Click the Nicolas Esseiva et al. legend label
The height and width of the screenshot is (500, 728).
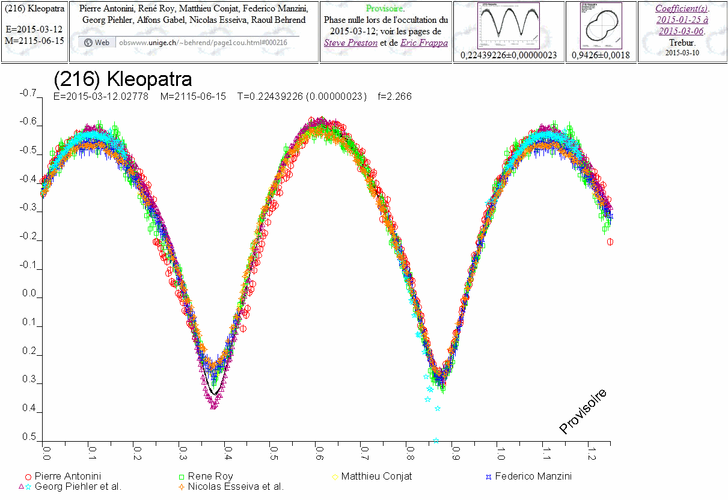pos(235,487)
